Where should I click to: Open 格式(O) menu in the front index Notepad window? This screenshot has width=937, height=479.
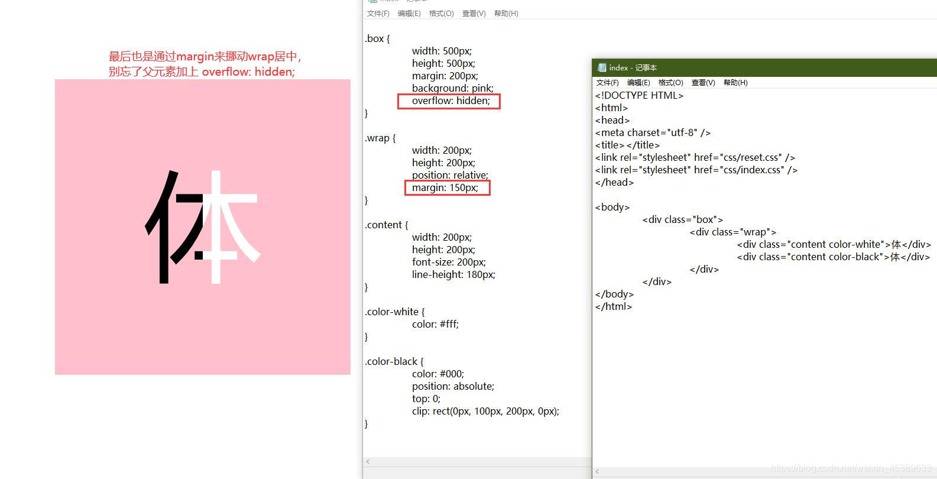pos(671,83)
